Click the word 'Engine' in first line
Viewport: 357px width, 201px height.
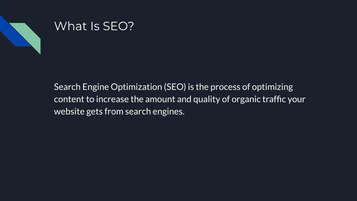point(96,87)
